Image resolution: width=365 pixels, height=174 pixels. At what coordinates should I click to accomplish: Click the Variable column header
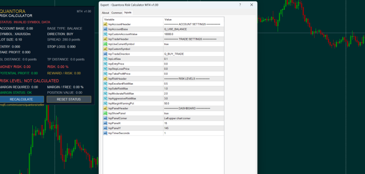133,19
